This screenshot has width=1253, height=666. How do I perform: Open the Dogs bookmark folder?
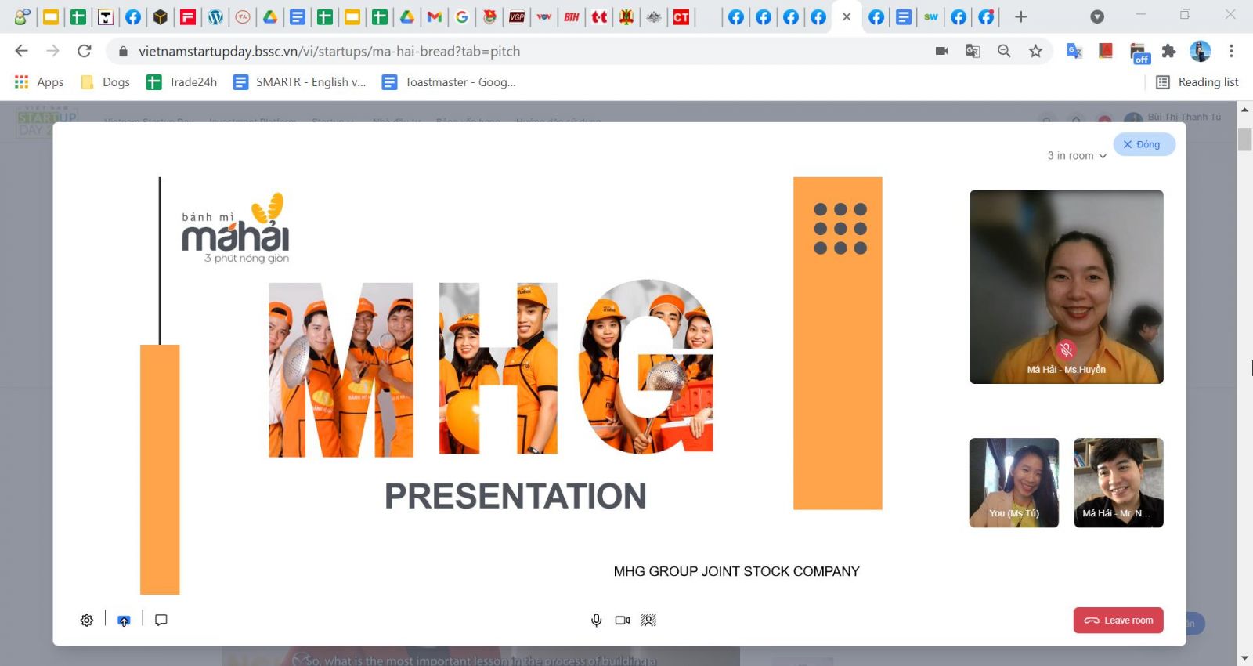click(106, 82)
